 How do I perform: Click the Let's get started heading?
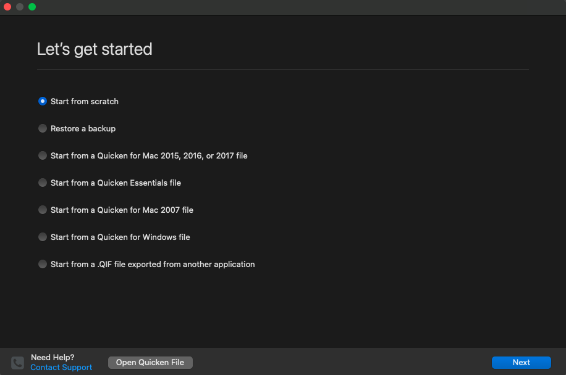95,49
